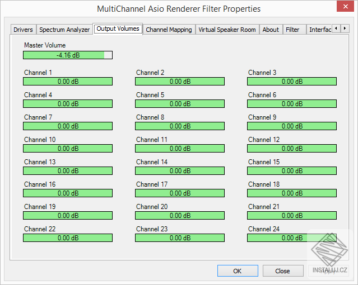Adjust the Channel 9 volume slider

[x=292, y=126]
